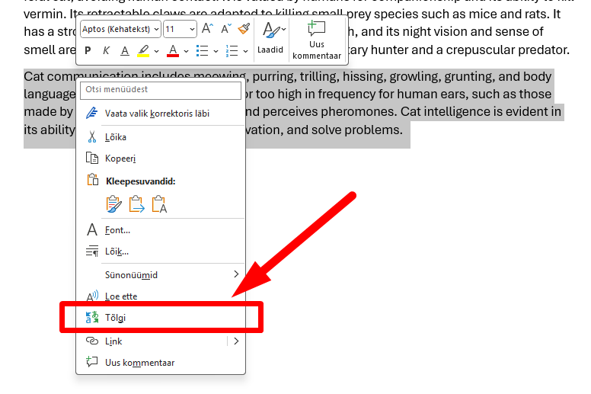Click the Format Painter brush icon
Viewport: 591px width, 394px height.
(244, 29)
